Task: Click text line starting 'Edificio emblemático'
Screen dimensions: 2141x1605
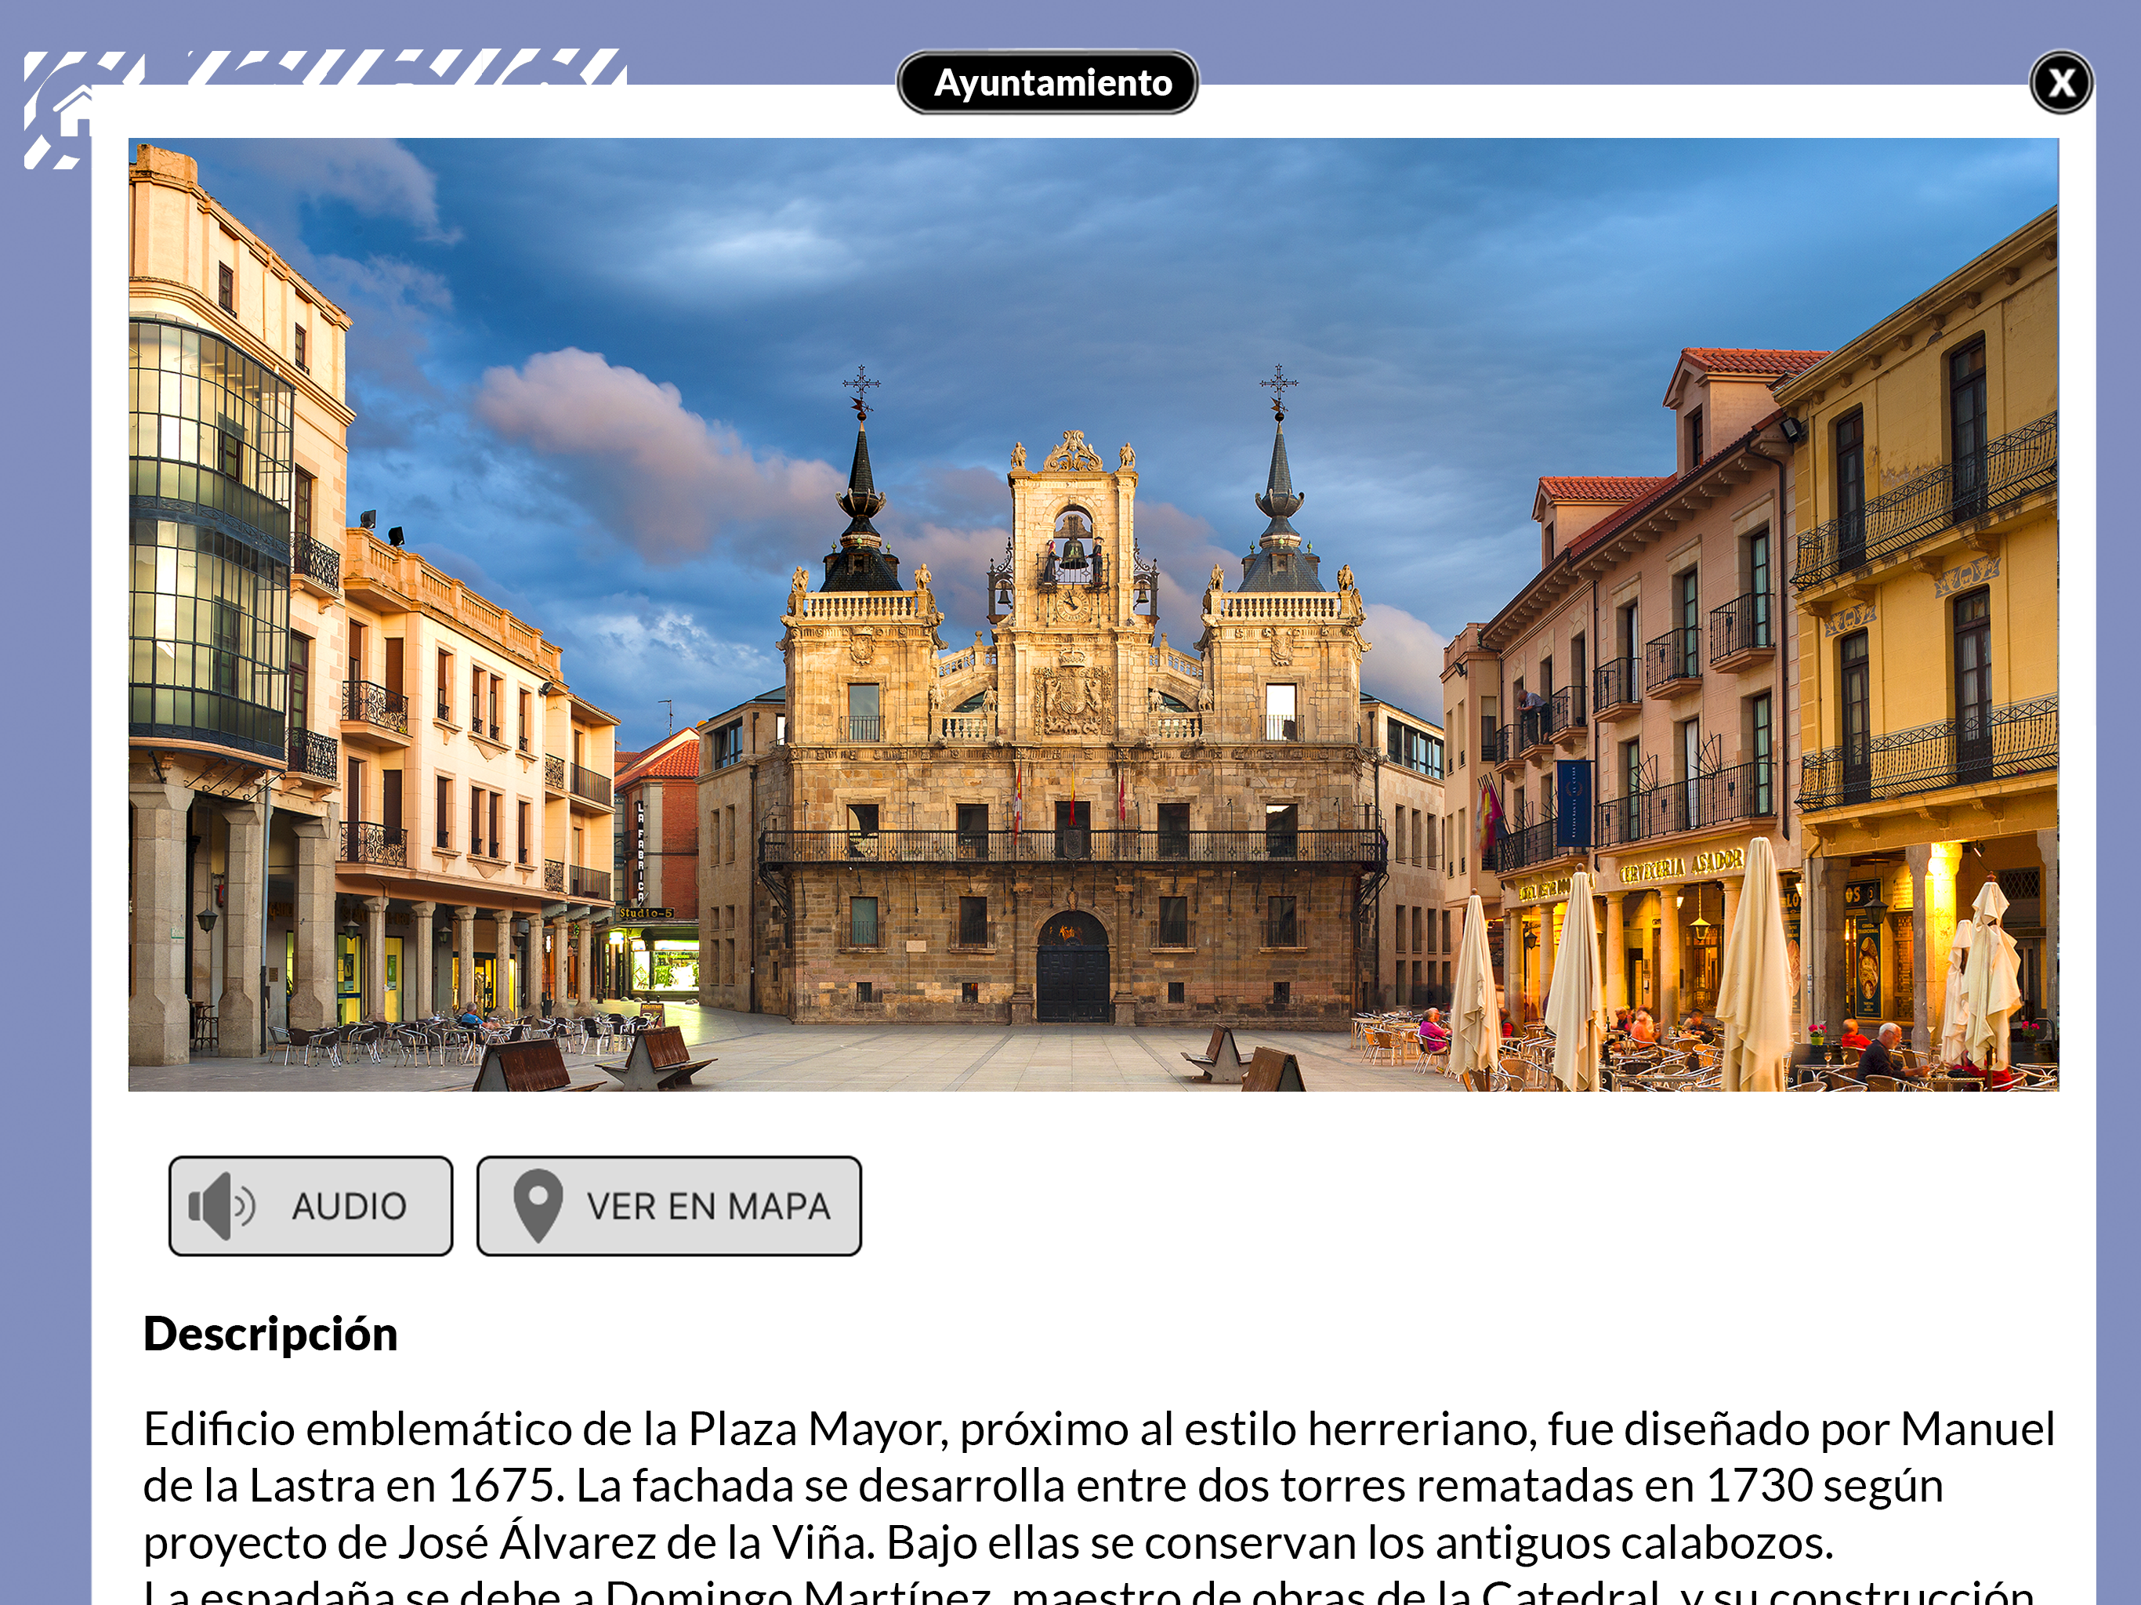Action: [1099, 1429]
